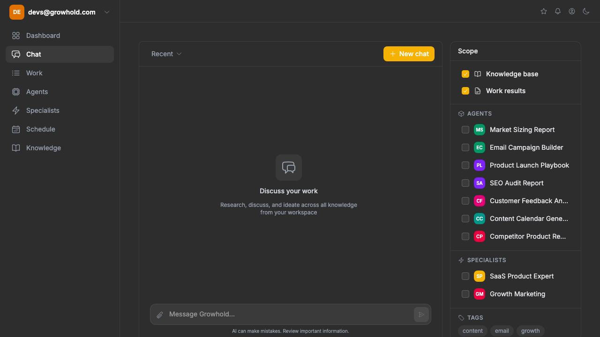Image resolution: width=600 pixels, height=337 pixels.
Task: Start a New chat
Action: click(409, 54)
